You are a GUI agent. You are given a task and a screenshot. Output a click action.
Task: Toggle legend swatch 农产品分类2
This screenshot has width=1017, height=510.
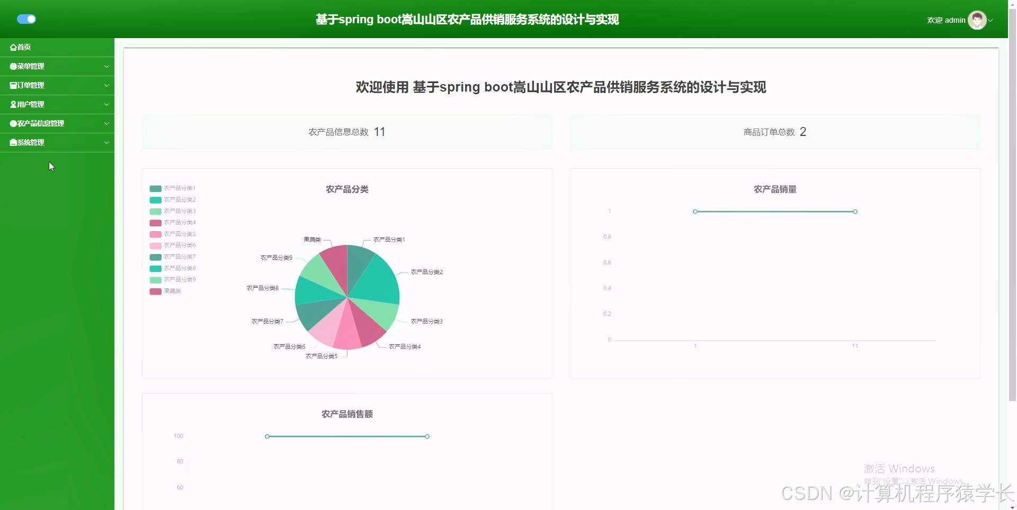(x=155, y=200)
